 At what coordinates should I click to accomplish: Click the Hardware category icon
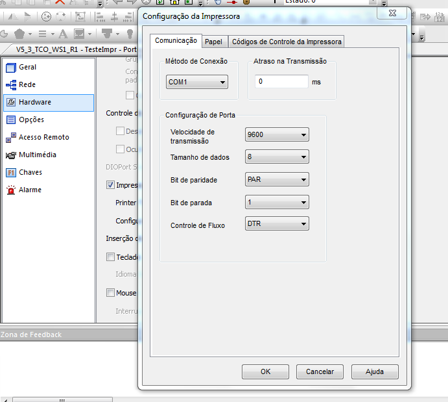(x=11, y=102)
